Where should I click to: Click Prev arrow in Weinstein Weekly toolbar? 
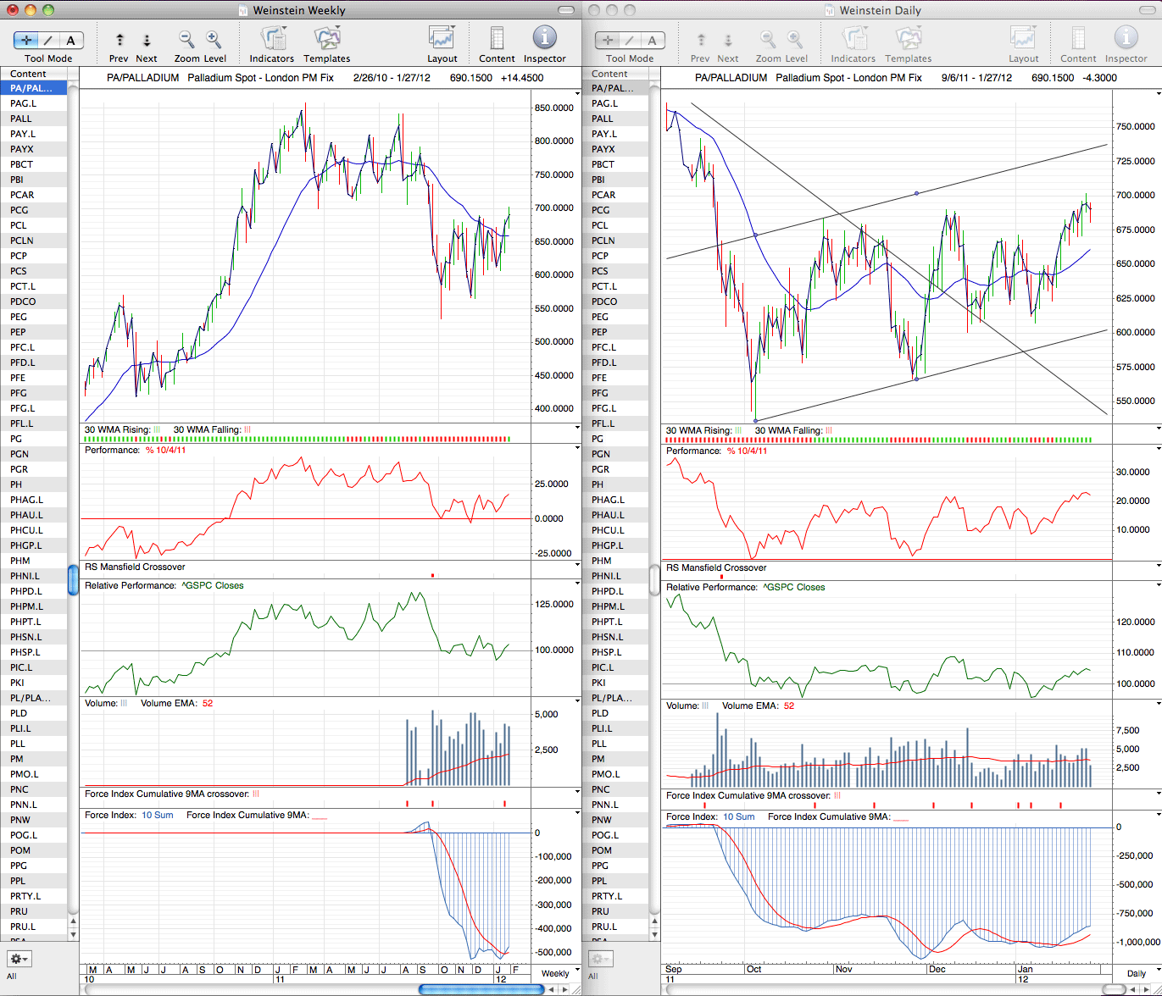coord(120,40)
